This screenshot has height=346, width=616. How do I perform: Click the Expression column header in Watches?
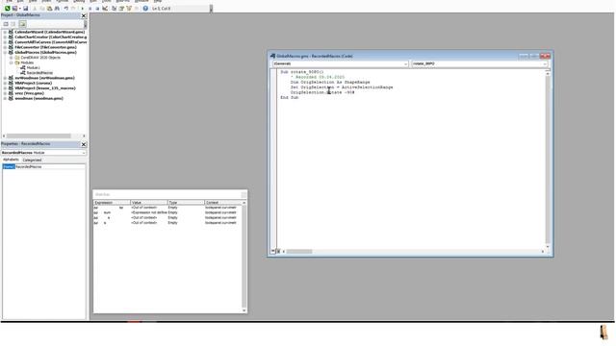click(112, 203)
